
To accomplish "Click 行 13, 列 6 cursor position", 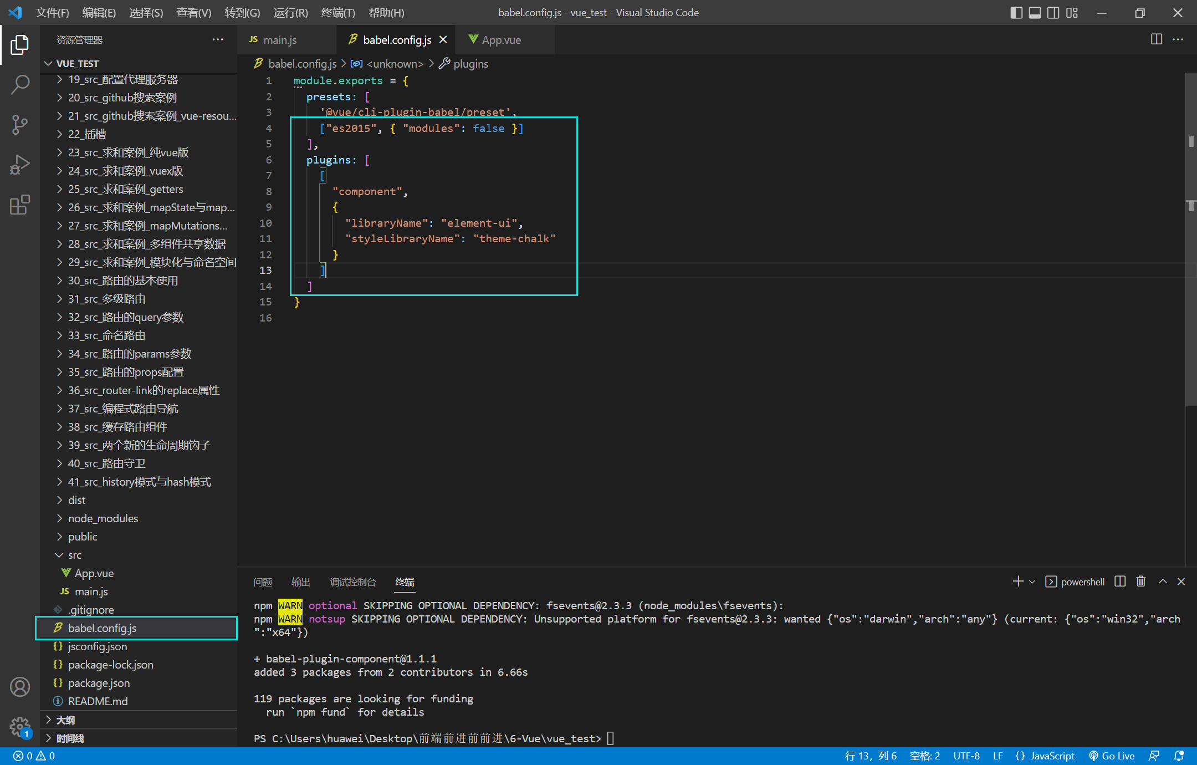I will [x=871, y=756].
